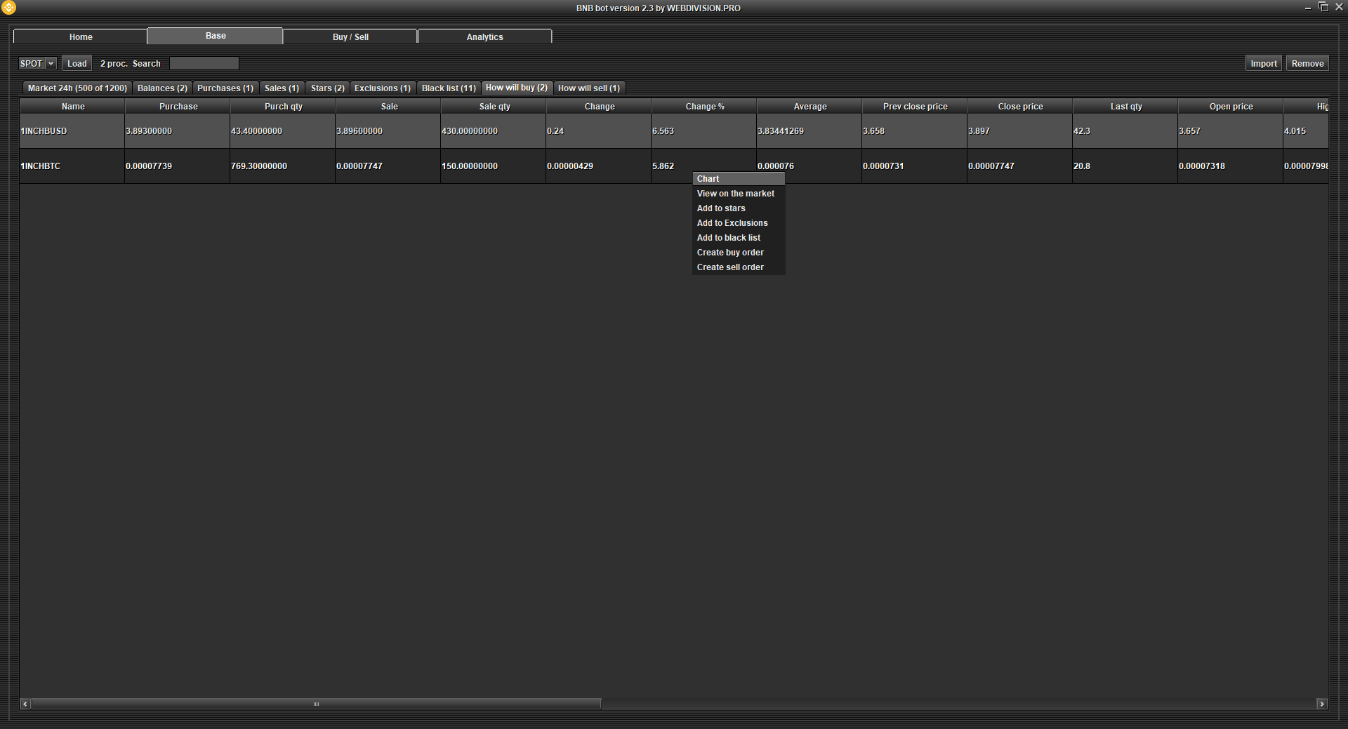Click the horizontal scrollbar thumb
Viewport: 1348px width, 729px height.
click(316, 704)
